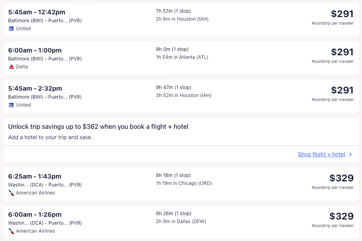Click American Airlines logo on 6:25am flight

click(12, 193)
